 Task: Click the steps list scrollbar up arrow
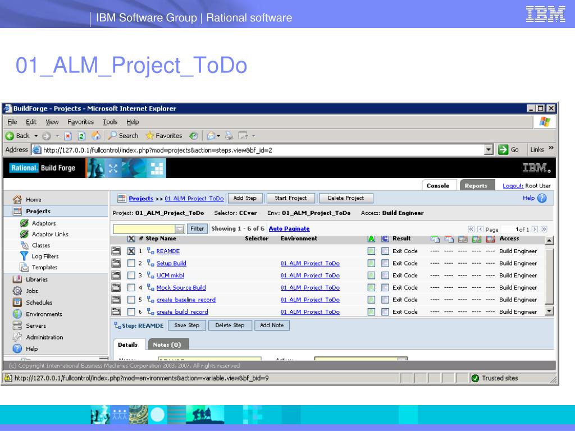click(x=549, y=240)
